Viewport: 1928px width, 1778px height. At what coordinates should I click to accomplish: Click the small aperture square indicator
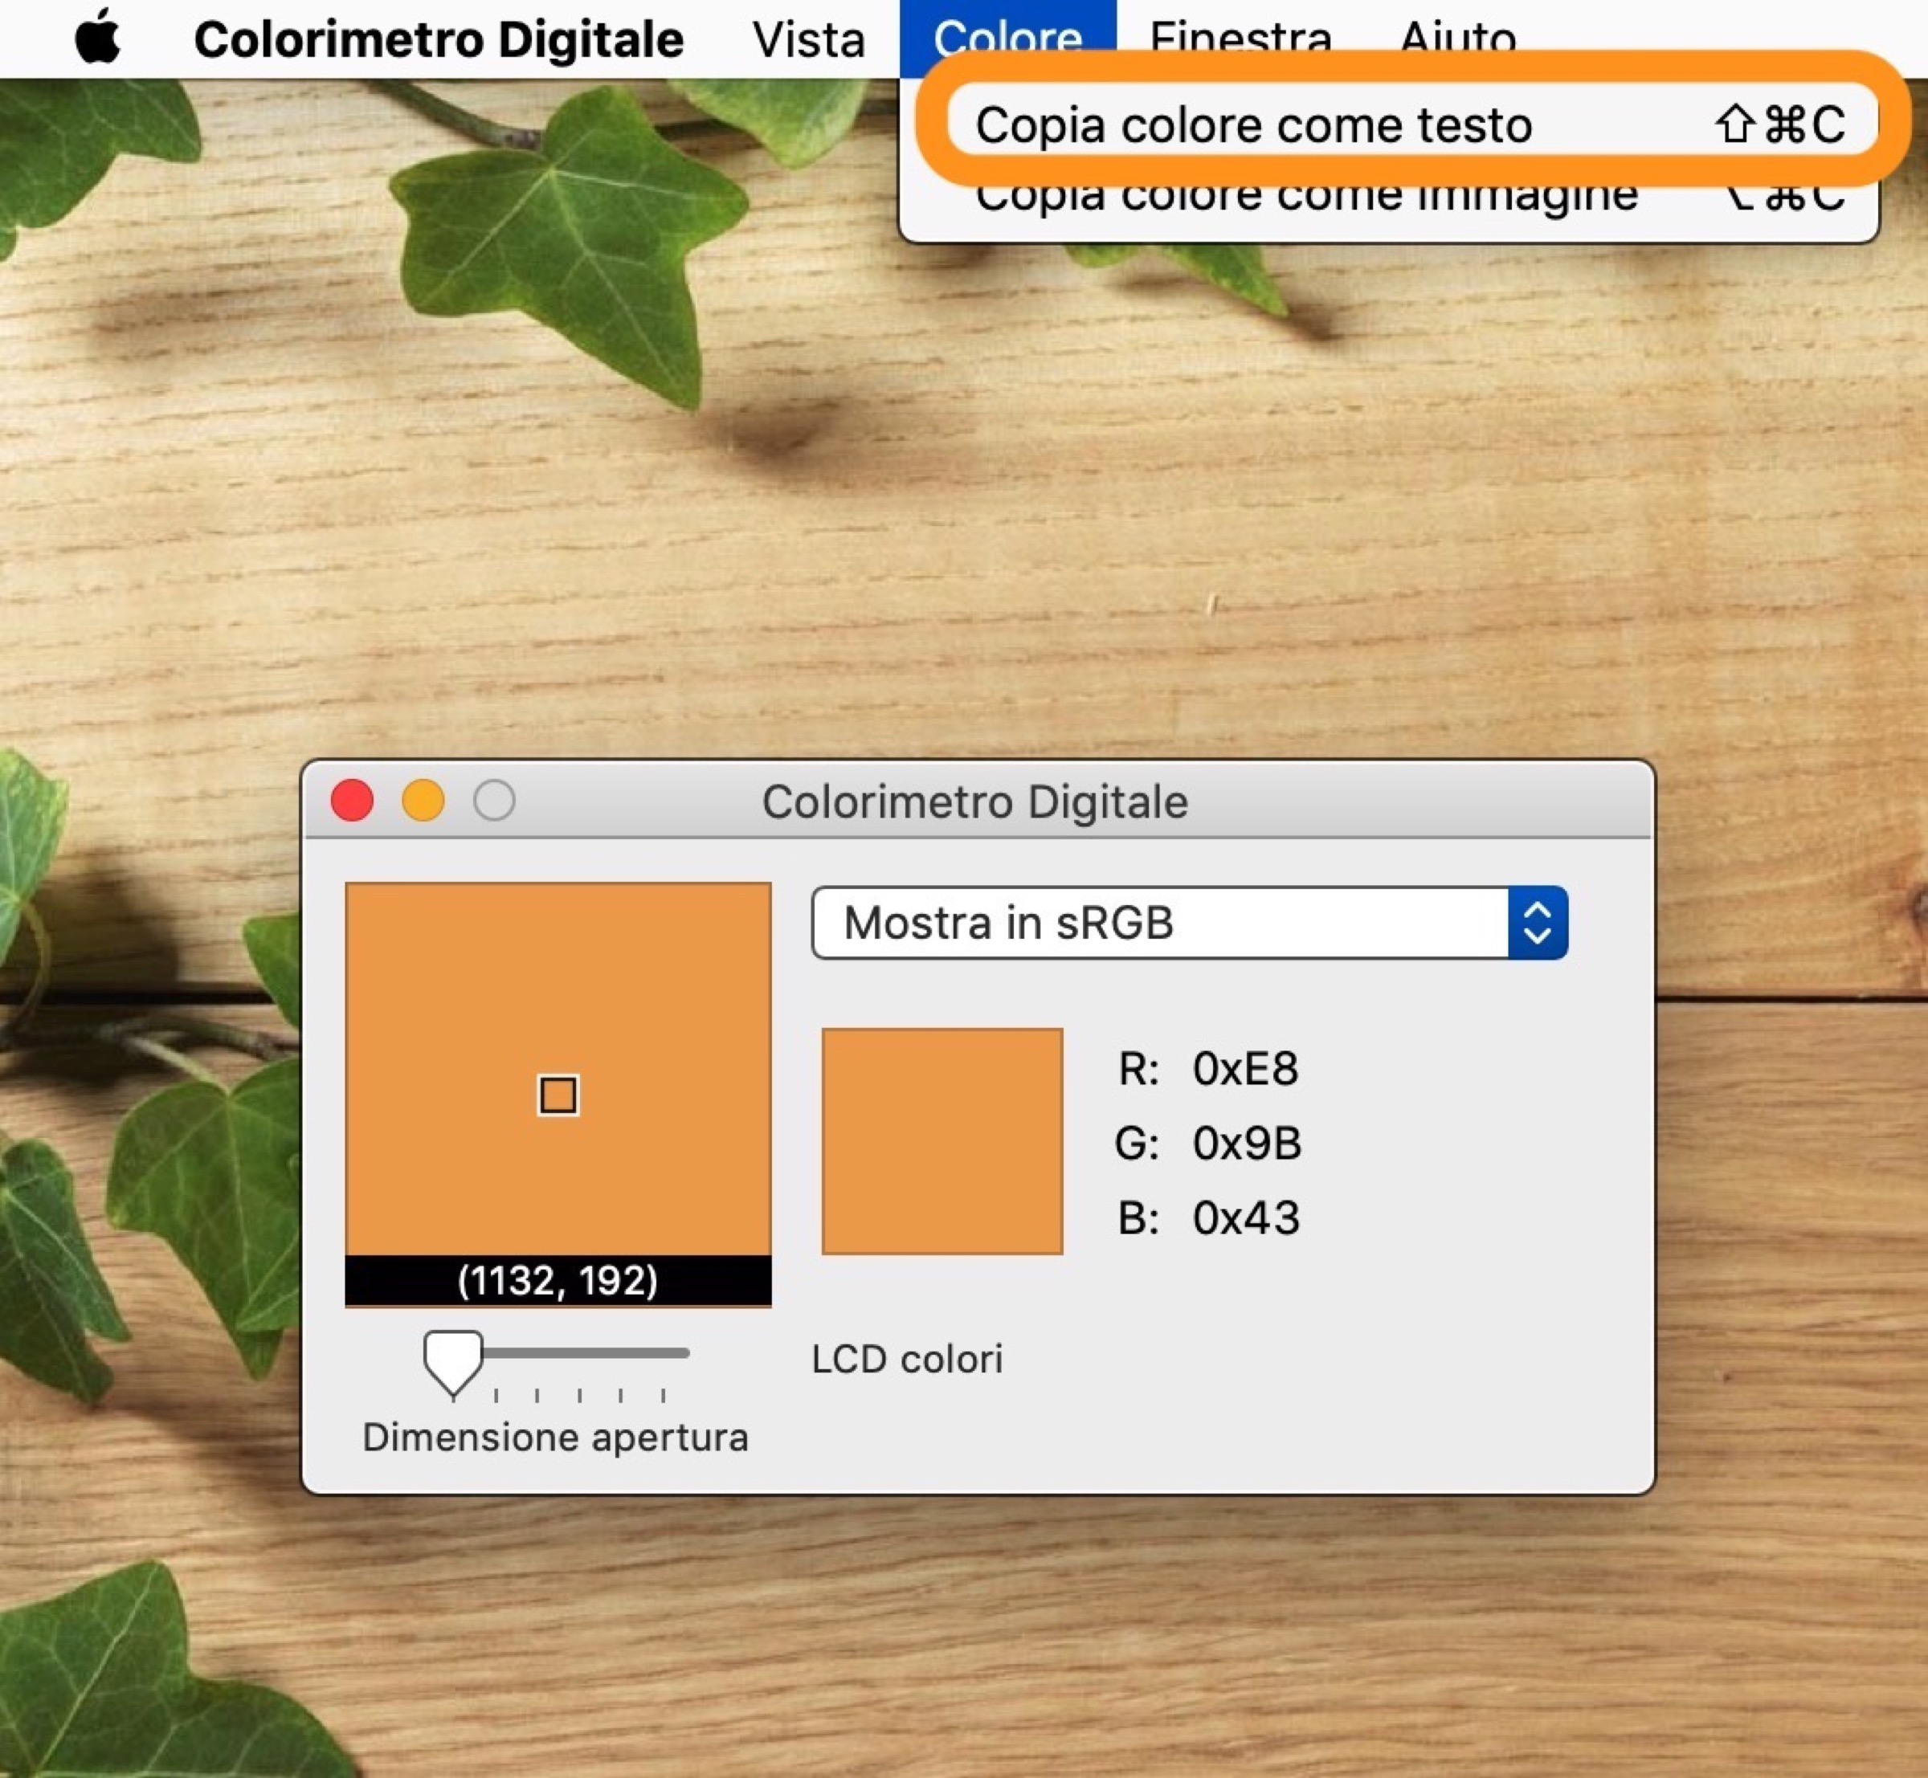pyautogui.click(x=558, y=1095)
